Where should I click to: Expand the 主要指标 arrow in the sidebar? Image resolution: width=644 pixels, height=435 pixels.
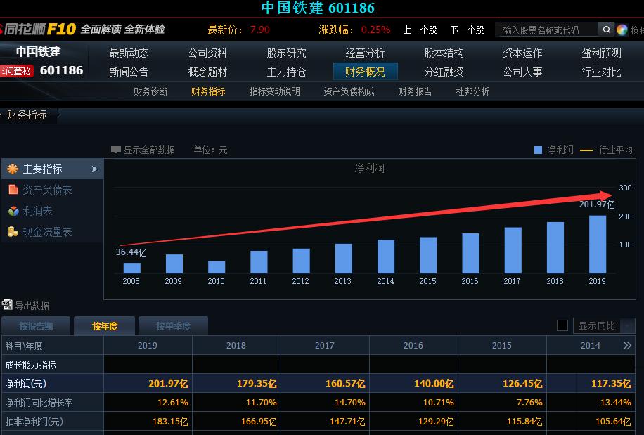[96, 169]
